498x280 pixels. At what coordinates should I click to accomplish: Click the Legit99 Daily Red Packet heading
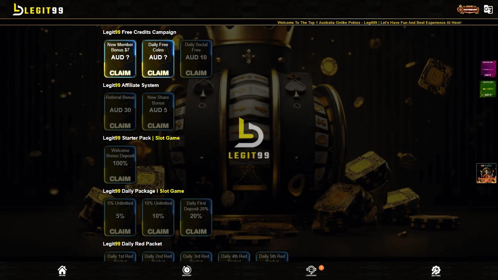tap(132, 244)
